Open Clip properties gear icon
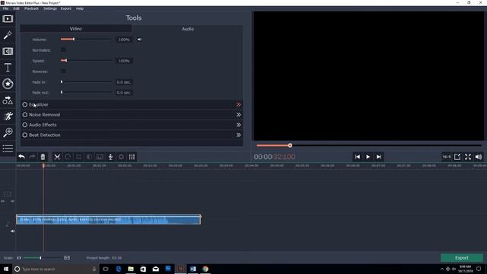Image resolution: width=487 pixels, height=274 pixels. point(121,157)
